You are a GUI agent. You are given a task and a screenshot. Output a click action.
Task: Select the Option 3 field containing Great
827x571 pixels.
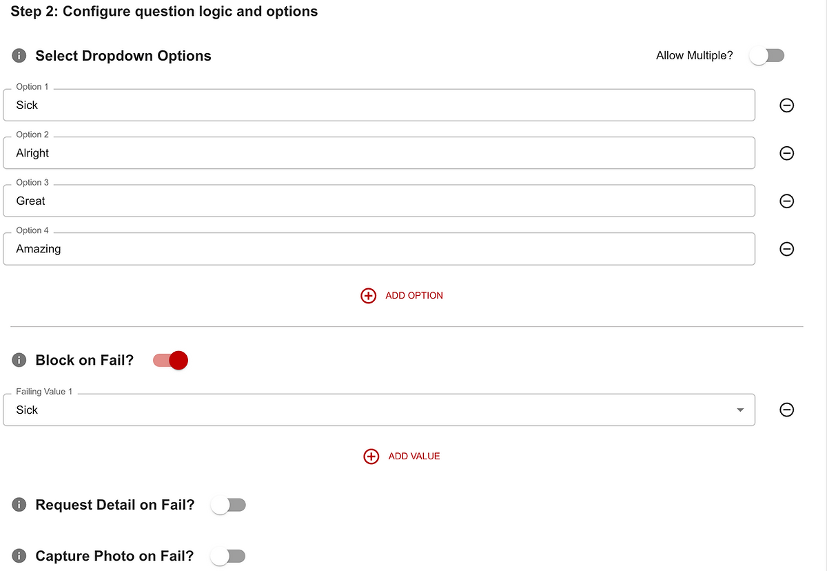pos(379,201)
